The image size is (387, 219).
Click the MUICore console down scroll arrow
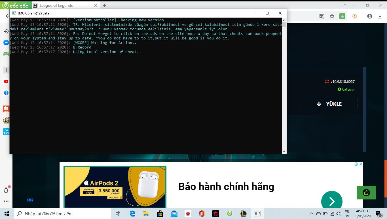pyautogui.click(x=284, y=151)
